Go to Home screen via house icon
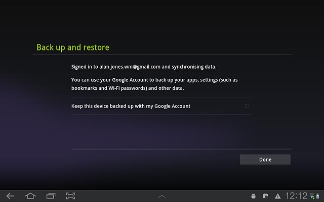Screen dimensions: 324x202 30,195
